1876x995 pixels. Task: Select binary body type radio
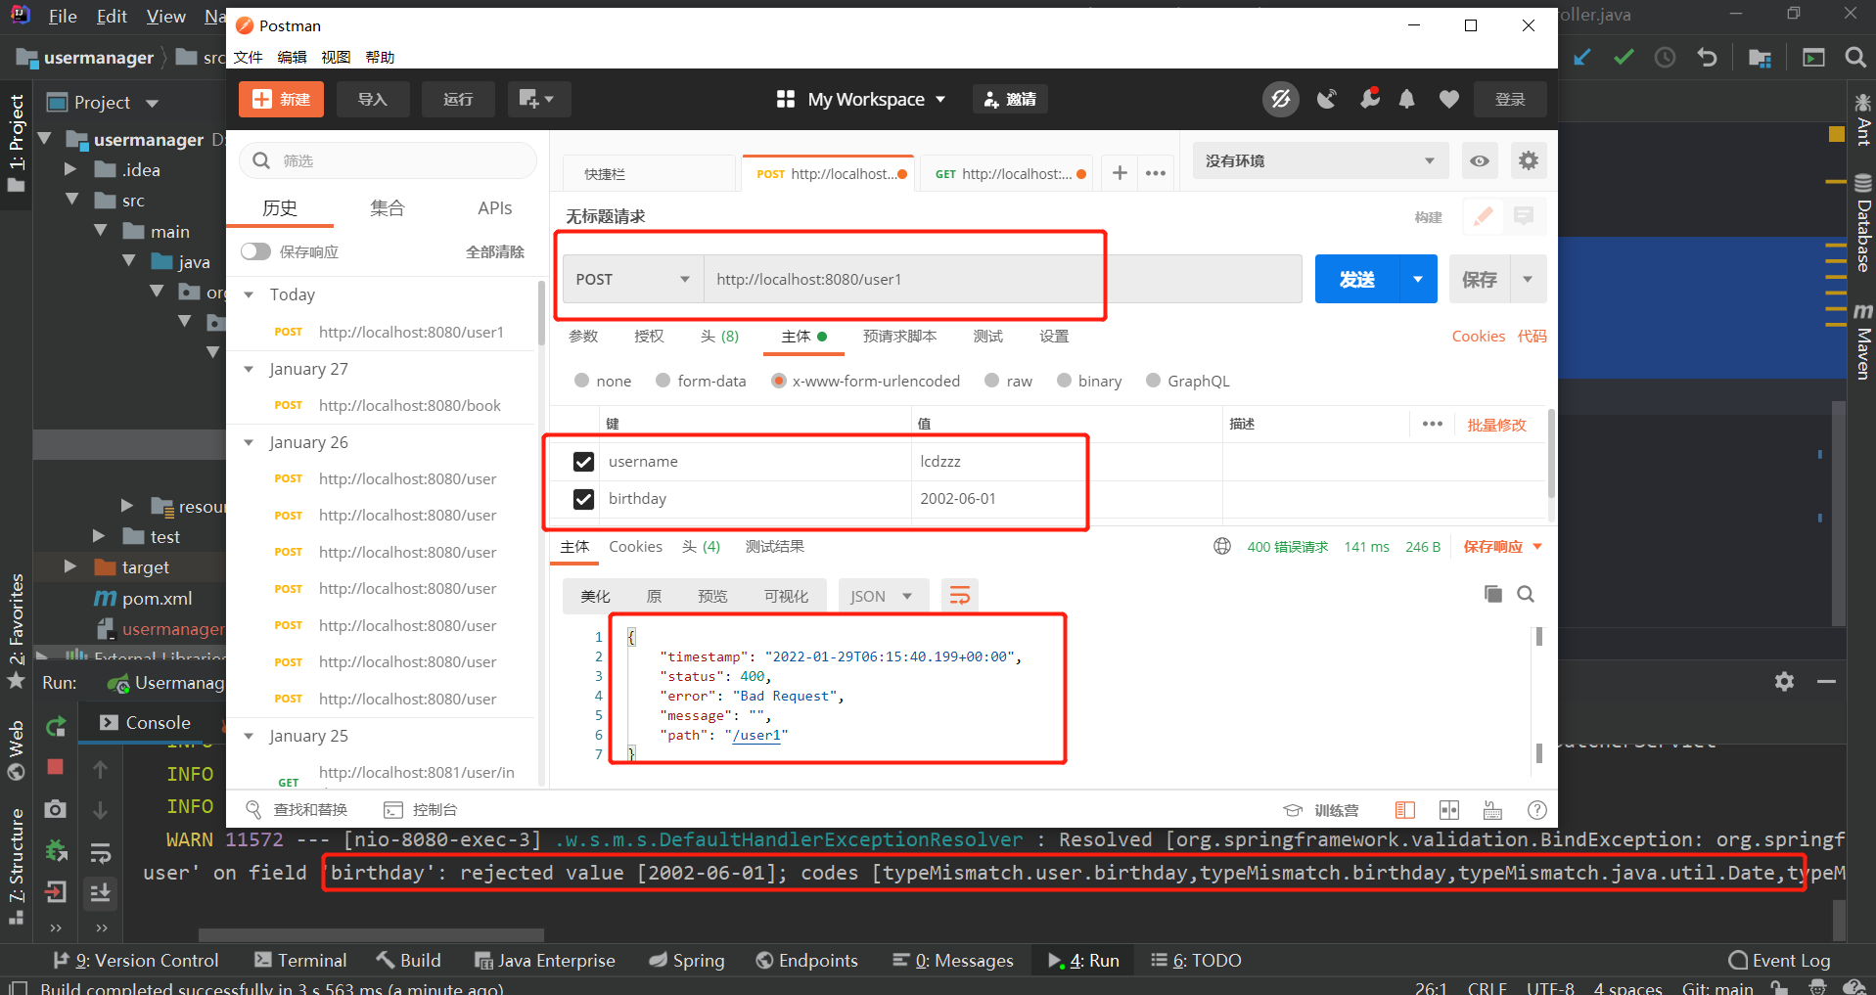point(1064,381)
